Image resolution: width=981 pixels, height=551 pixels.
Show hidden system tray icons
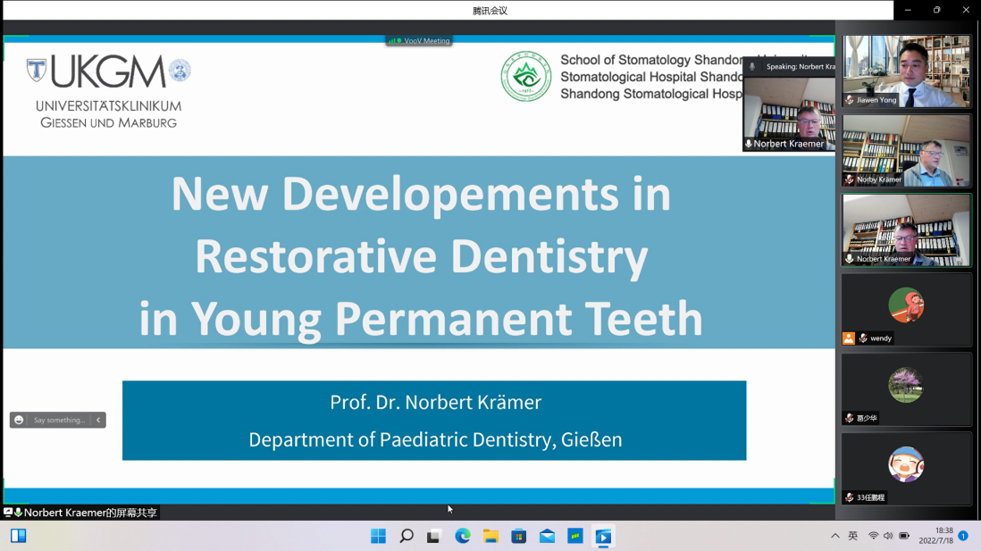(835, 536)
